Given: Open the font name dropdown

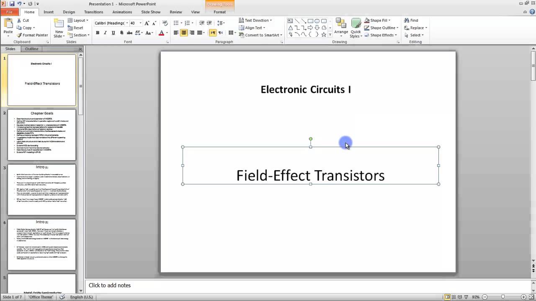Looking at the screenshot, I should point(127,23).
